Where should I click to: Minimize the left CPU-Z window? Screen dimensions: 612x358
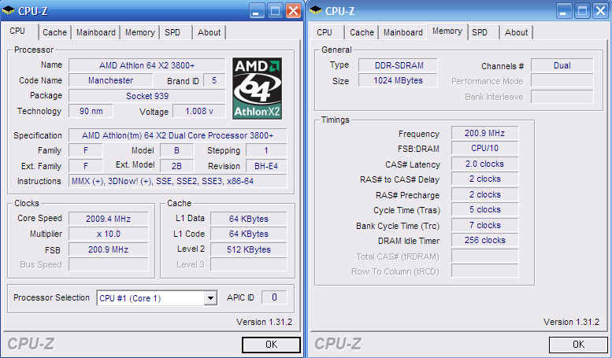point(257,11)
